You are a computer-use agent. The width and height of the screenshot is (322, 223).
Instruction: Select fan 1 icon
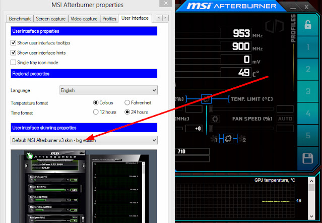214,139
